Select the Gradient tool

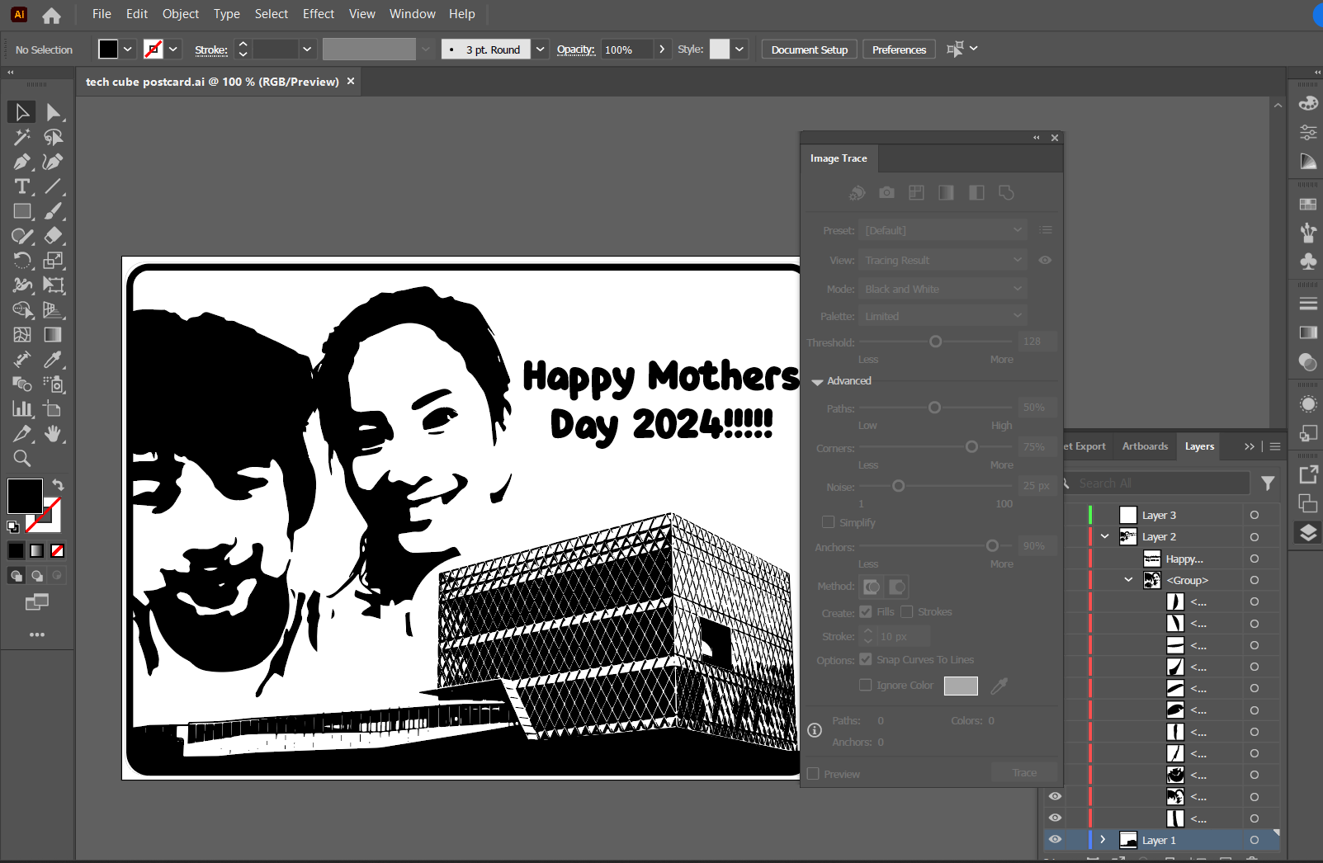[x=54, y=335]
